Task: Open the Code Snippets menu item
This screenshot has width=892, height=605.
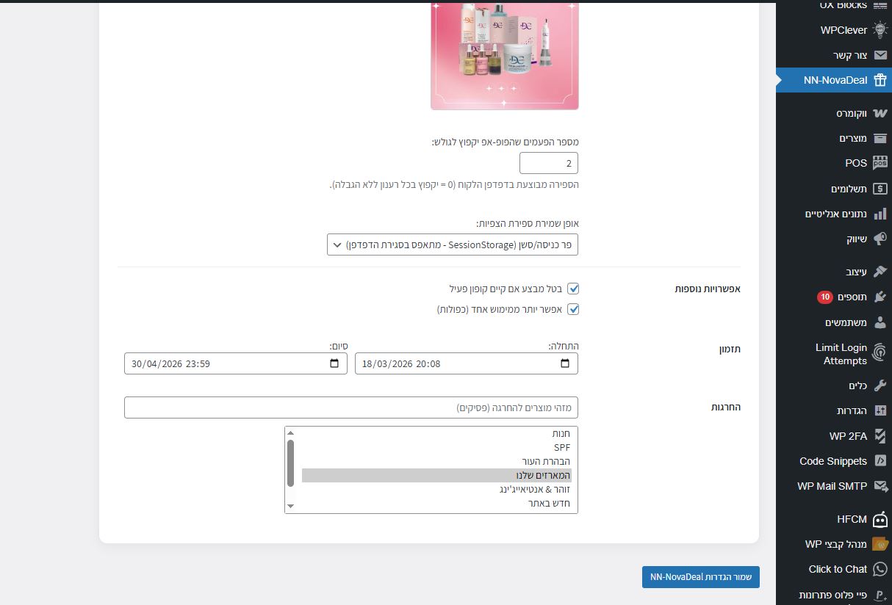Action: (x=833, y=461)
